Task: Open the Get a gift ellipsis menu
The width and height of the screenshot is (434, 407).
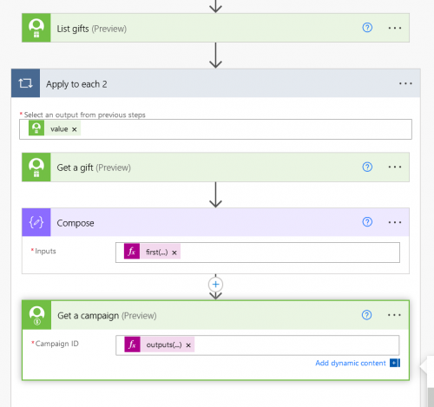Action: point(395,167)
